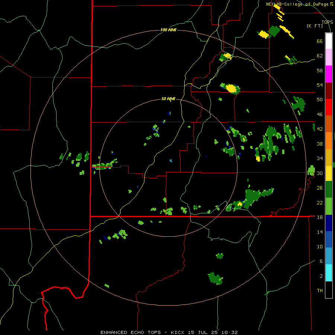
Task: Select the dark green legend swatch
Action: pos(329,189)
